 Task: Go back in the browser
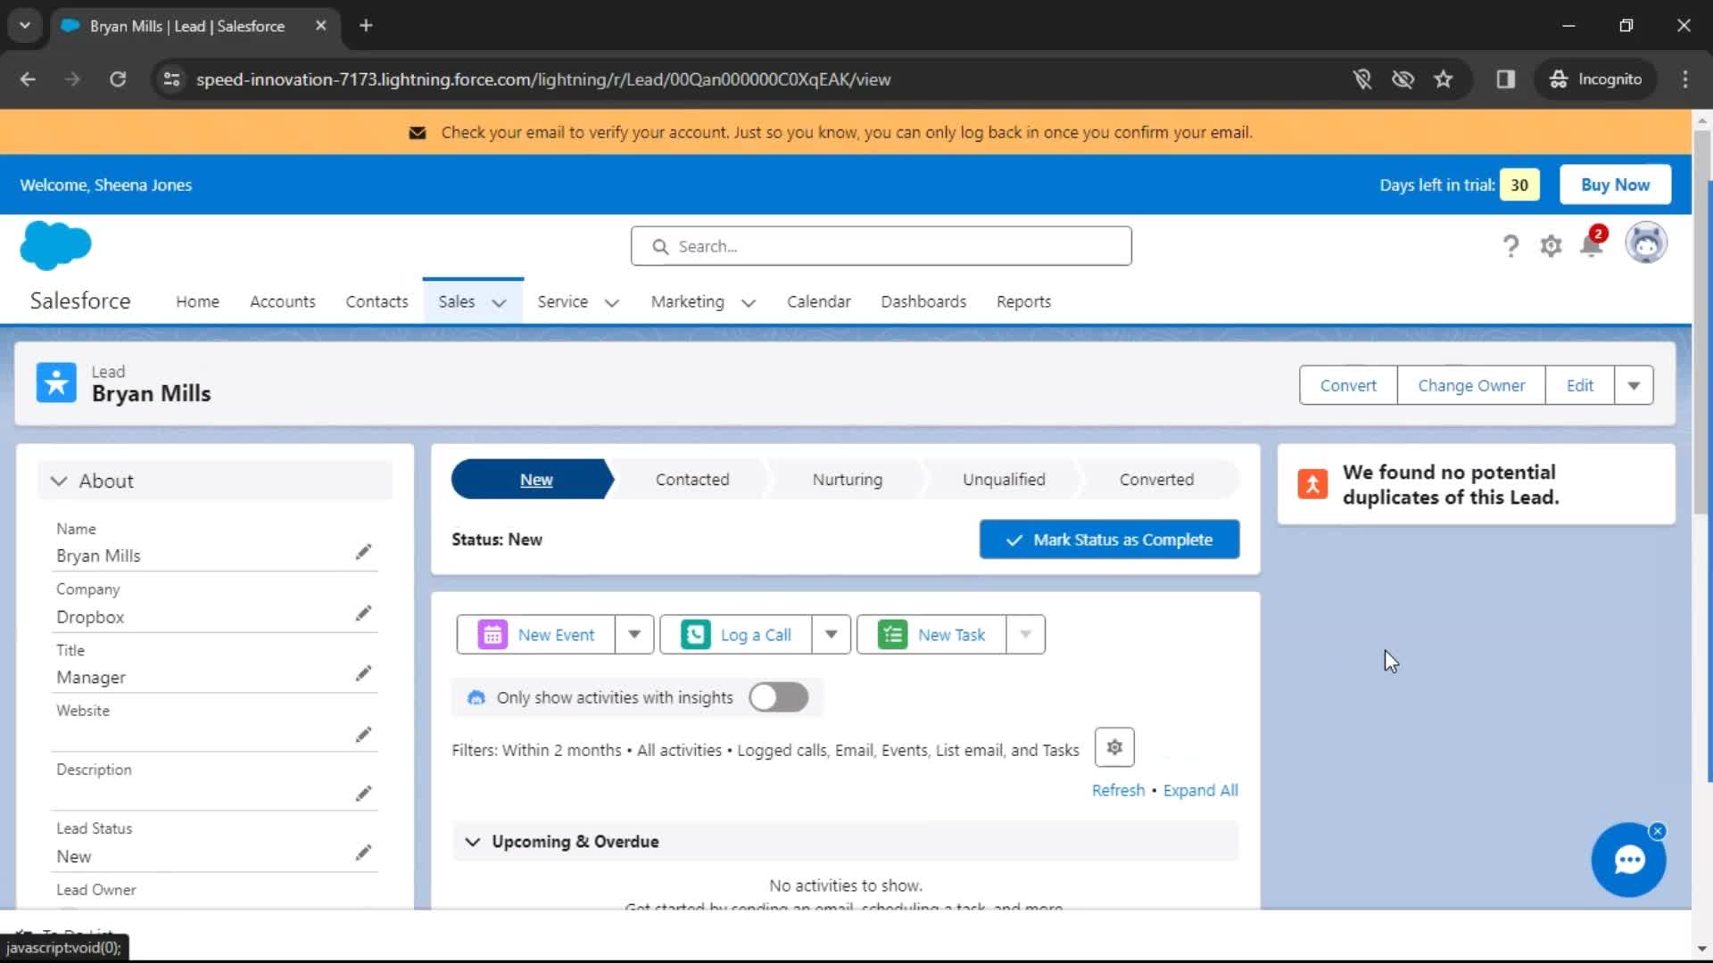coord(28,79)
